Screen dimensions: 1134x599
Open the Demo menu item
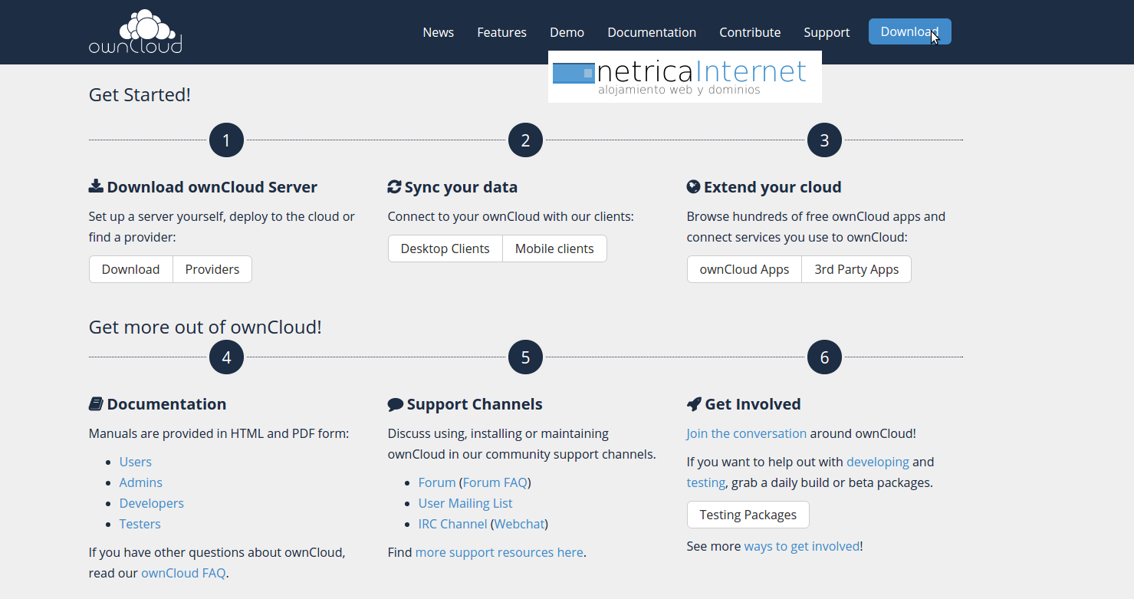click(567, 32)
